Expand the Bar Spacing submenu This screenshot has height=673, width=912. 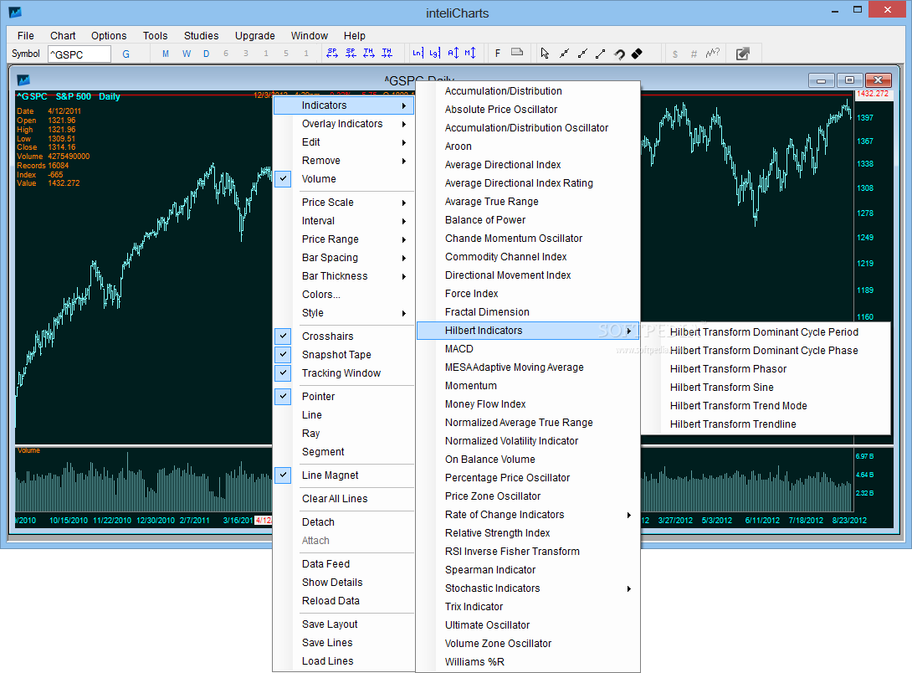pyautogui.click(x=344, y=258)
